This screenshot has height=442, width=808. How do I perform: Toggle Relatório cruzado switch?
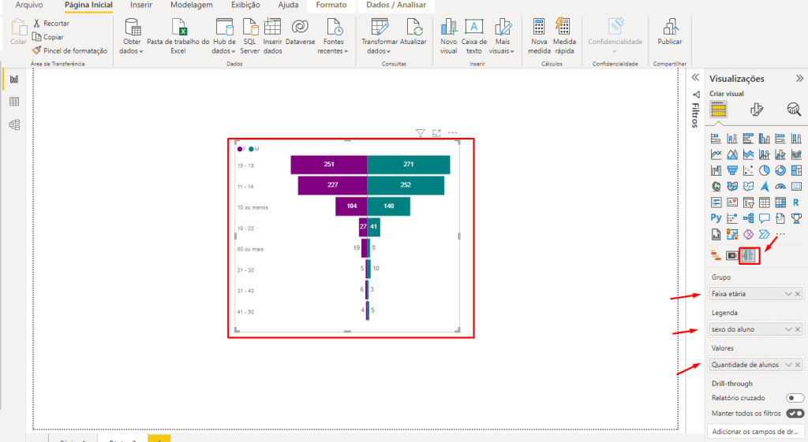click(795, 398)
